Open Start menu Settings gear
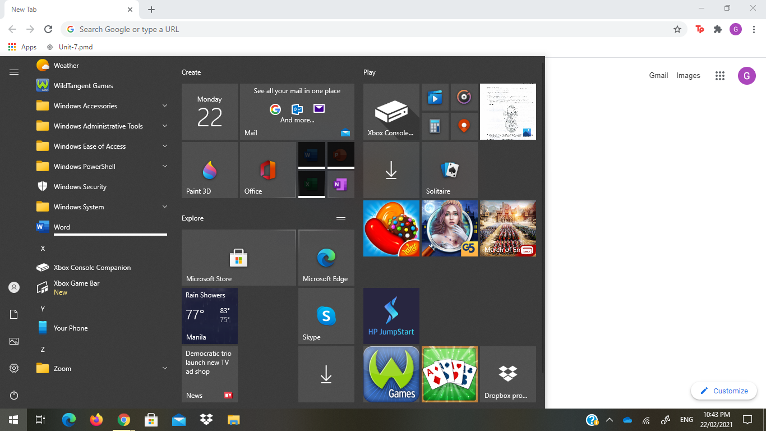Image resolution: width=766 pixels, height=431 pixels. 14,368
